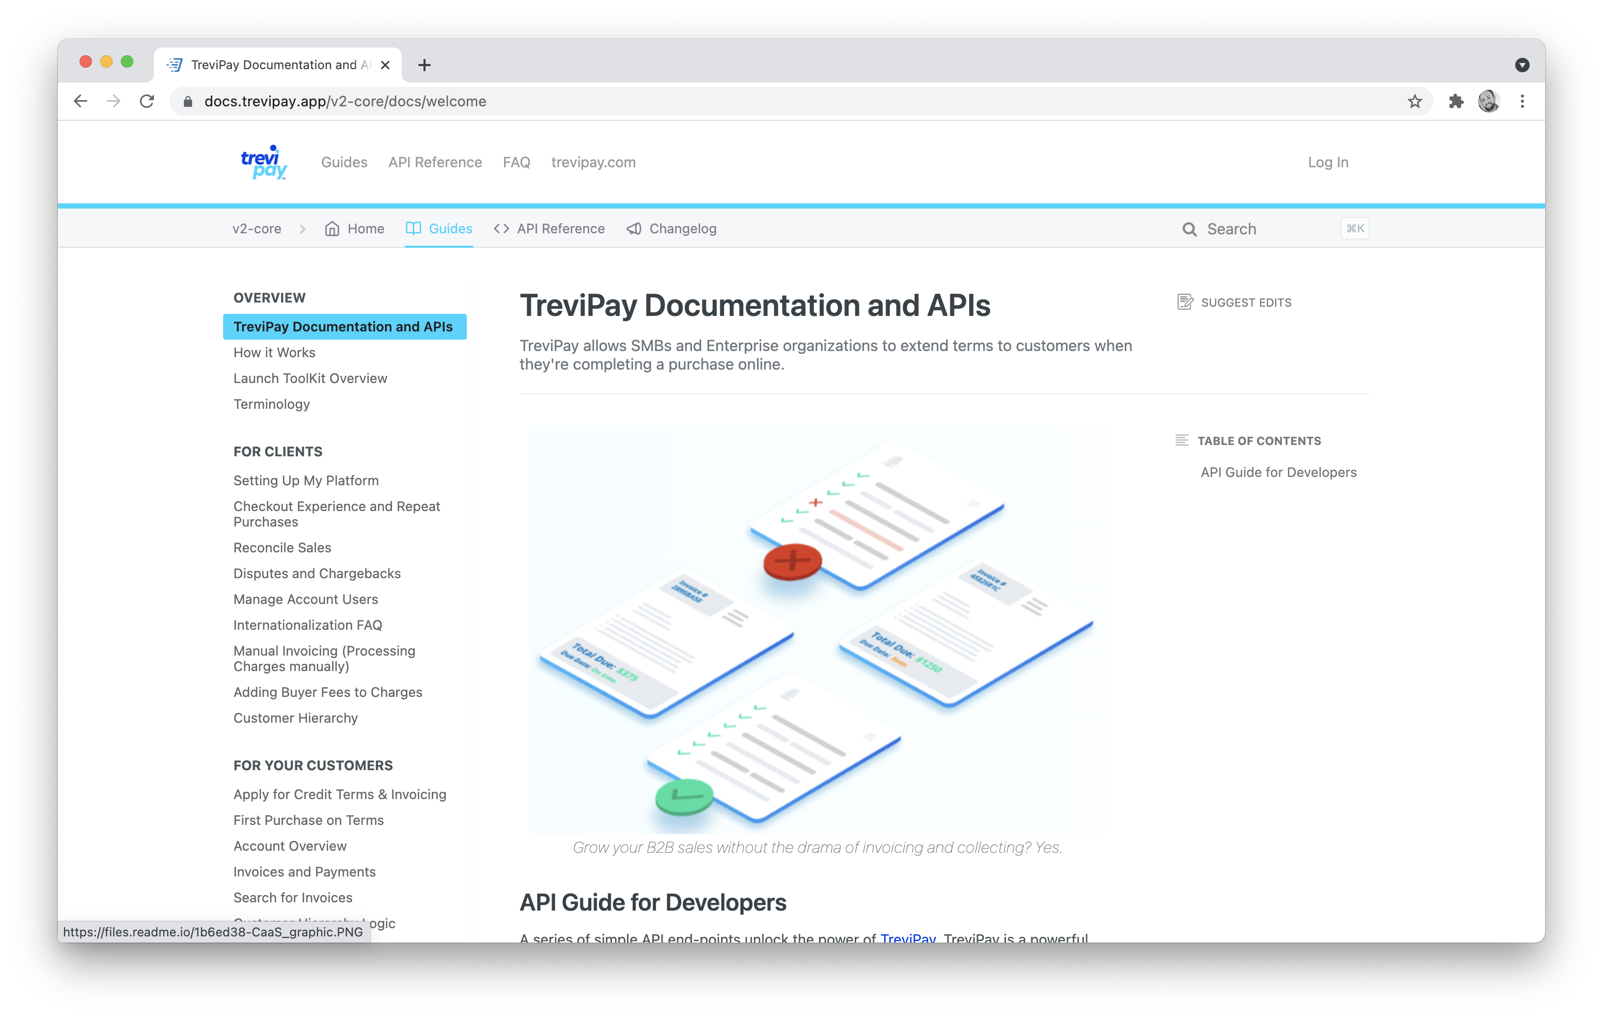1603x1019 pixels.
Task: Click the API Reference breadcrumb icon
Action: [x=501, y=228]
